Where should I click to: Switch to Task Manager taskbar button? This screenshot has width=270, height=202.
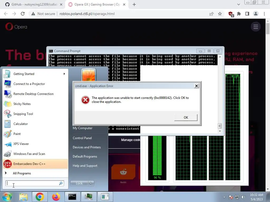(89, 197)
